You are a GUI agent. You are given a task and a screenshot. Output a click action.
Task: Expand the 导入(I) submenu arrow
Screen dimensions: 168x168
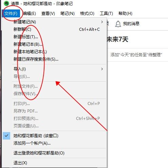pyautogui.click(x=102, y=69)
